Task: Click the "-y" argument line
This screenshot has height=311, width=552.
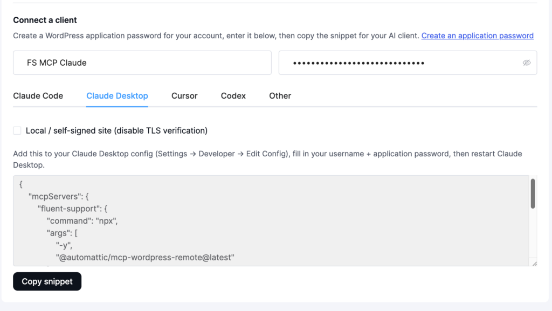Action: click(x=64, y=245)
